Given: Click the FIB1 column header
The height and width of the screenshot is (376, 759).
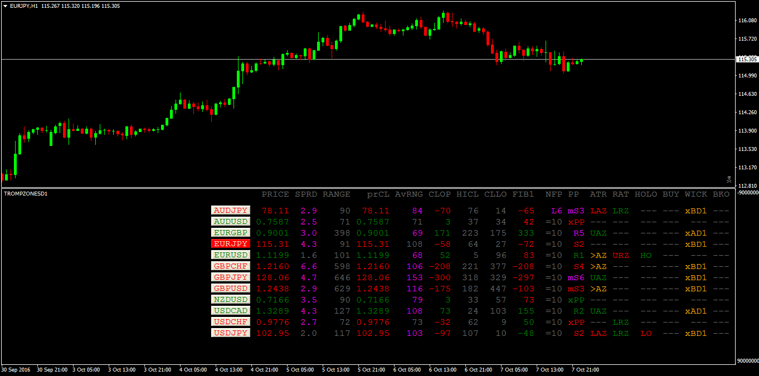Looking at the screenshot, I should point(523,194).
